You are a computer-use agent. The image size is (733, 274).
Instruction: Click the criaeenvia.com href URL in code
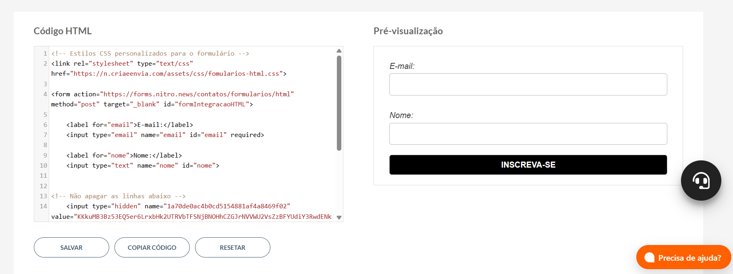pyautogui.click(x=177, y=74)
